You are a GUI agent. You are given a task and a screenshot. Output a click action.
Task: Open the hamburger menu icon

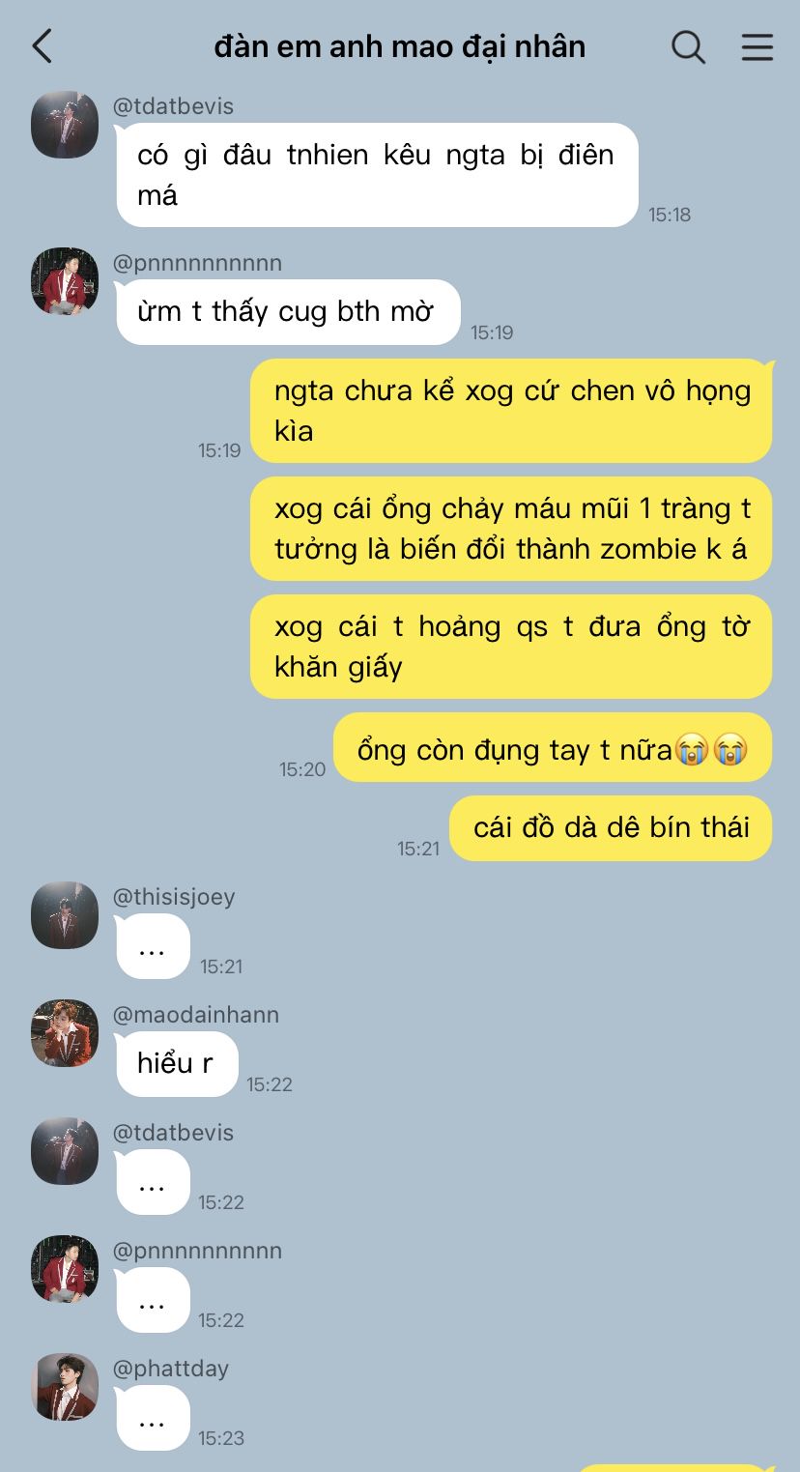pyautogui.click(x=757, y=46)
